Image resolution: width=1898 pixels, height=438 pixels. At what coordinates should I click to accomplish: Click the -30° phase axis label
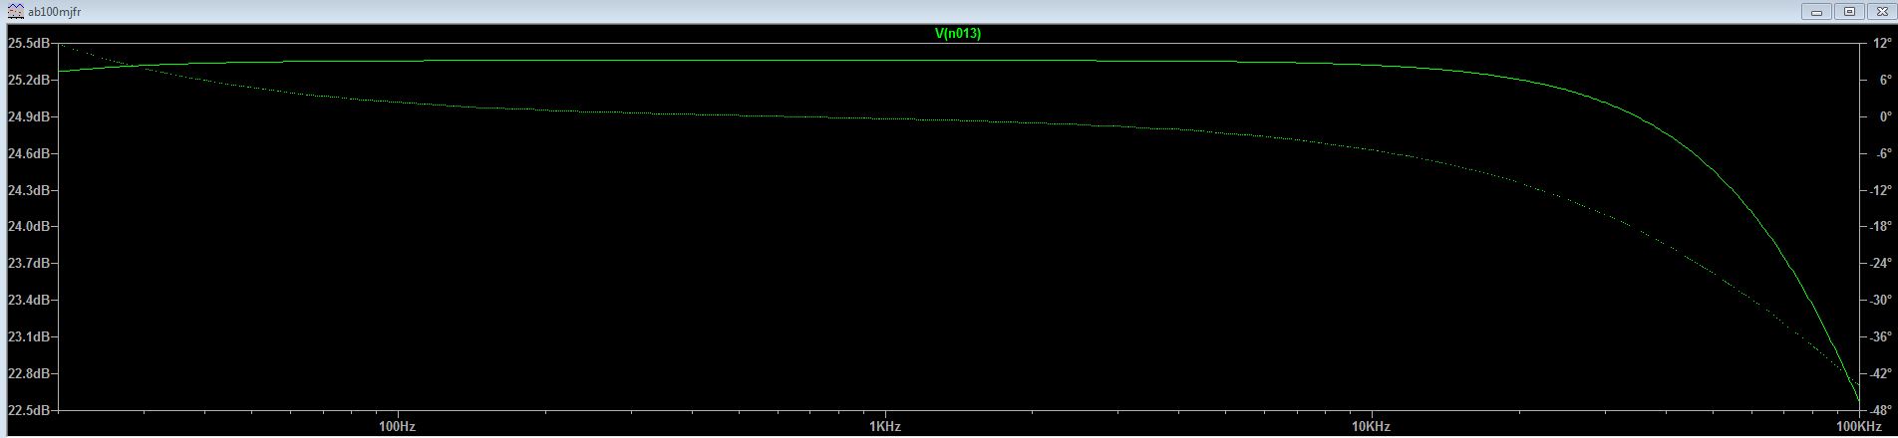1879,301
